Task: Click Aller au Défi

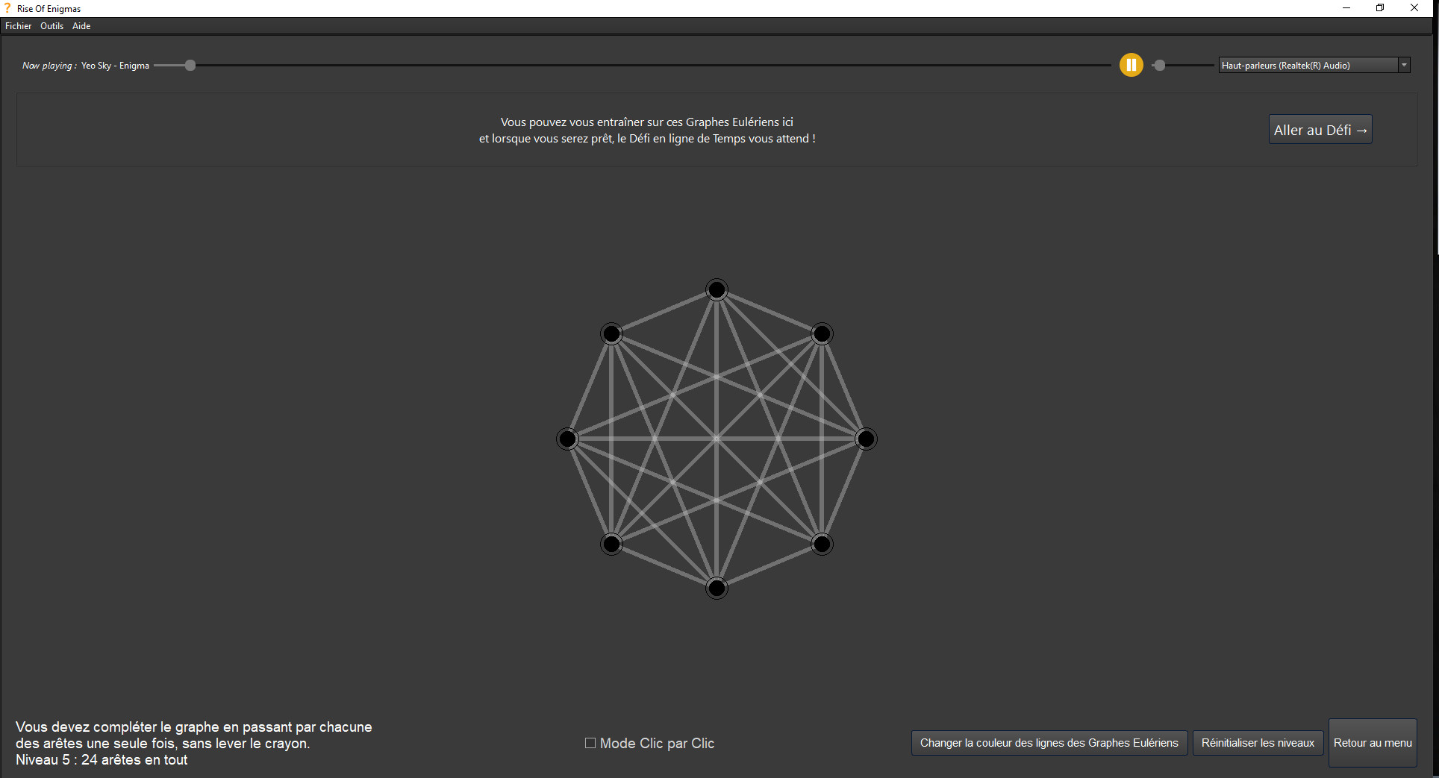Action: (1320, 129)
